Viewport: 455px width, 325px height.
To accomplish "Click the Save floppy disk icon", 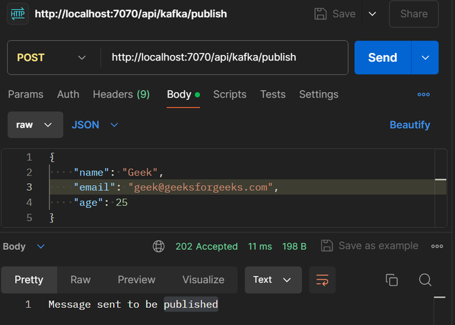I will point(320,14).
